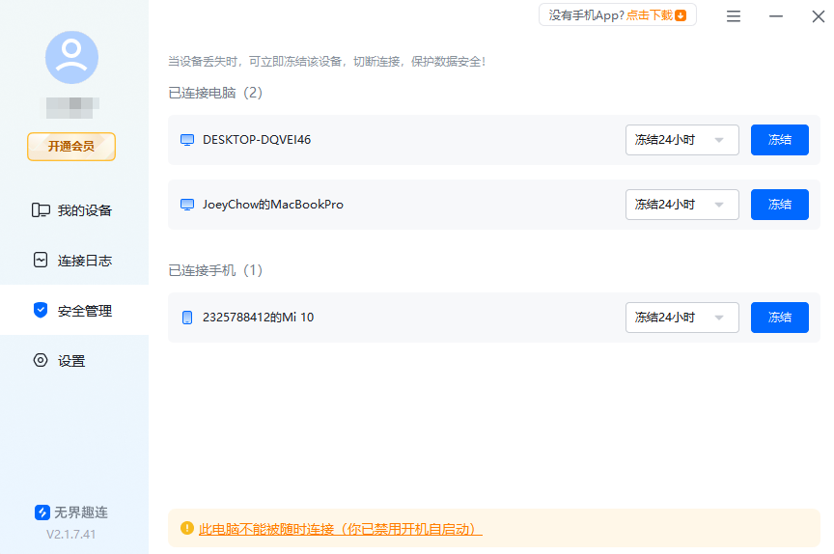Click the 无界趣连 logo icon

click(x=42, y=512)
